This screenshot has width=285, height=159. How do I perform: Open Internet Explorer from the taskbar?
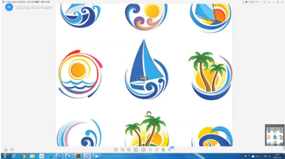[14, 156]
